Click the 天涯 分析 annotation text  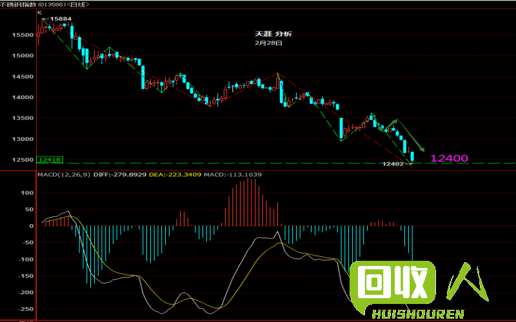273,34
